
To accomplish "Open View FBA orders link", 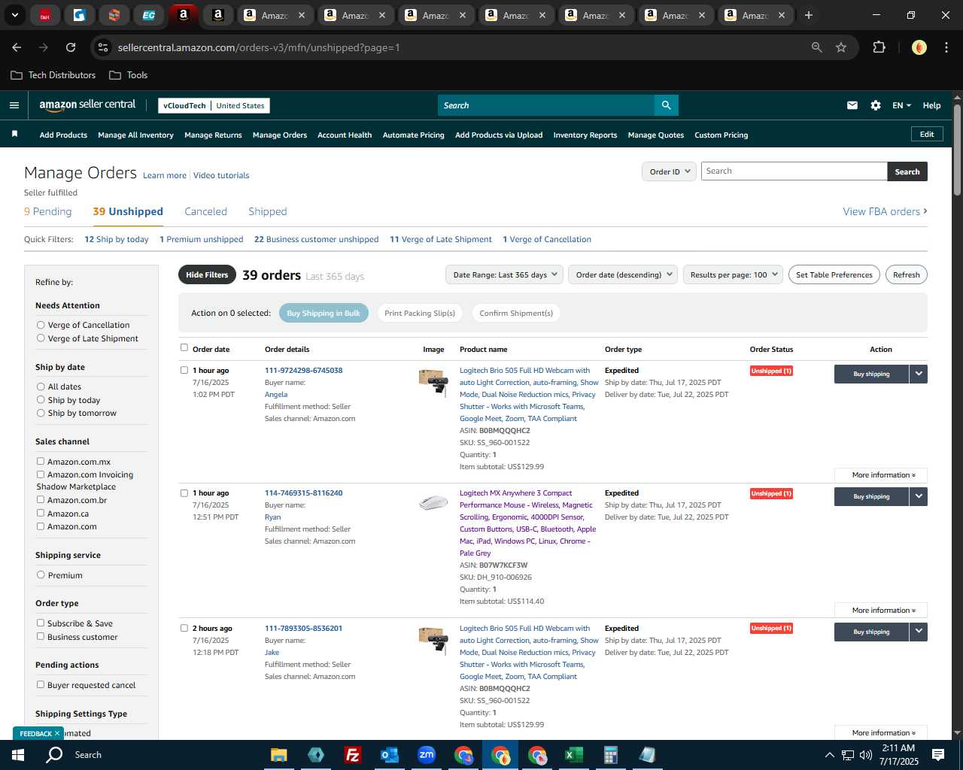I will [885, 211].
